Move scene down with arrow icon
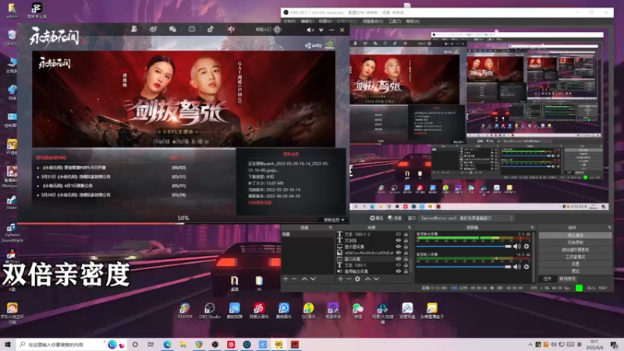 click(314, 279)
